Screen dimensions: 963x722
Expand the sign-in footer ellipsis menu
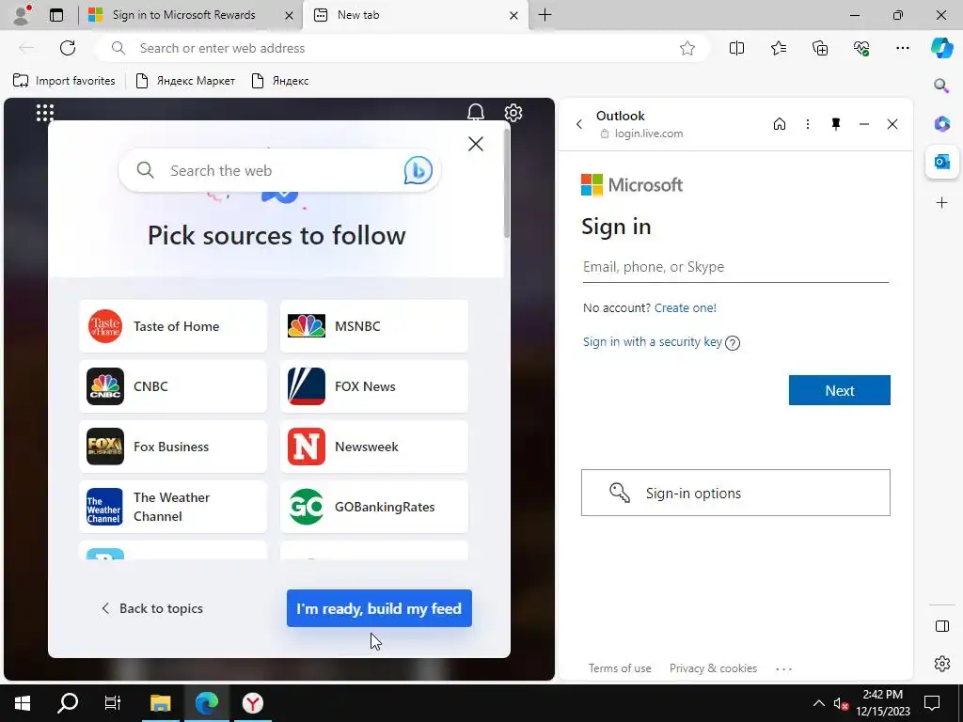[x=783, y=668]
